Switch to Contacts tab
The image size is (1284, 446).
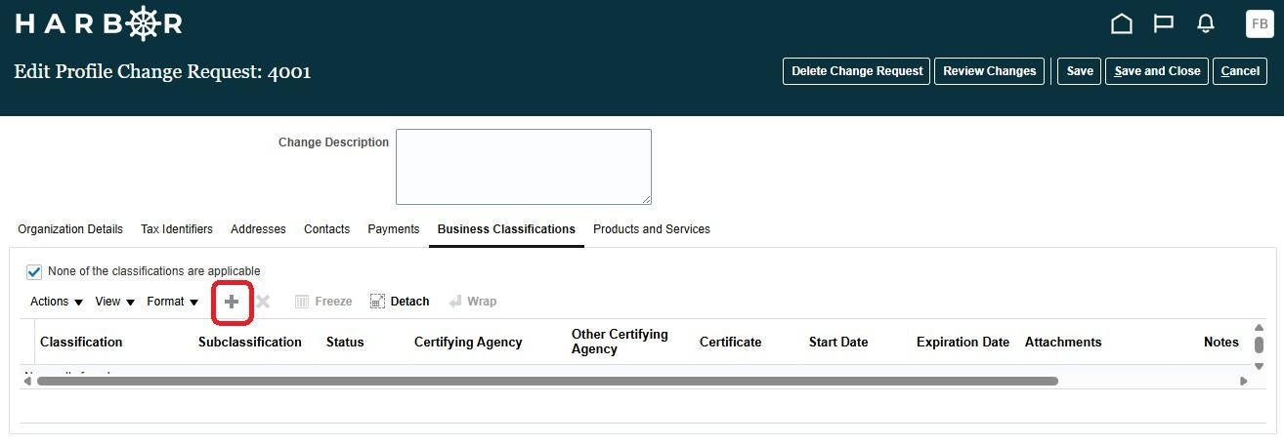[x=326, y=229]
